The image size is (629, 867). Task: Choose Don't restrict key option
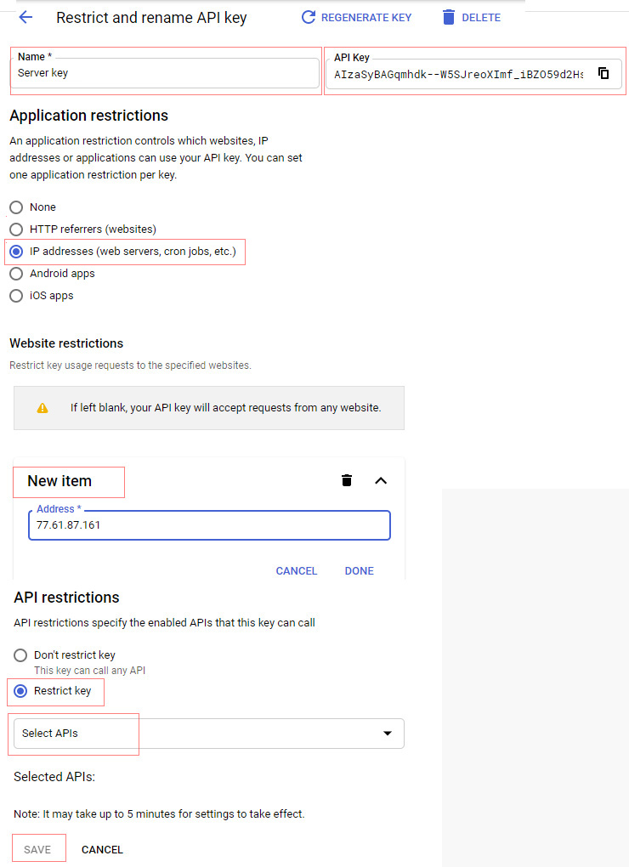click(x=20, y=655)
